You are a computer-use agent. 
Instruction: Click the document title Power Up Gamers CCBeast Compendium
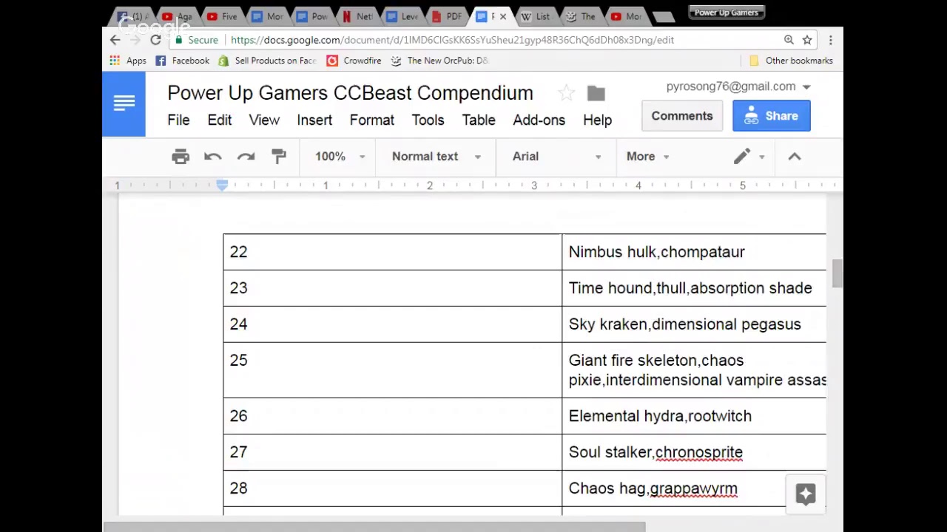tap(350, 93)
